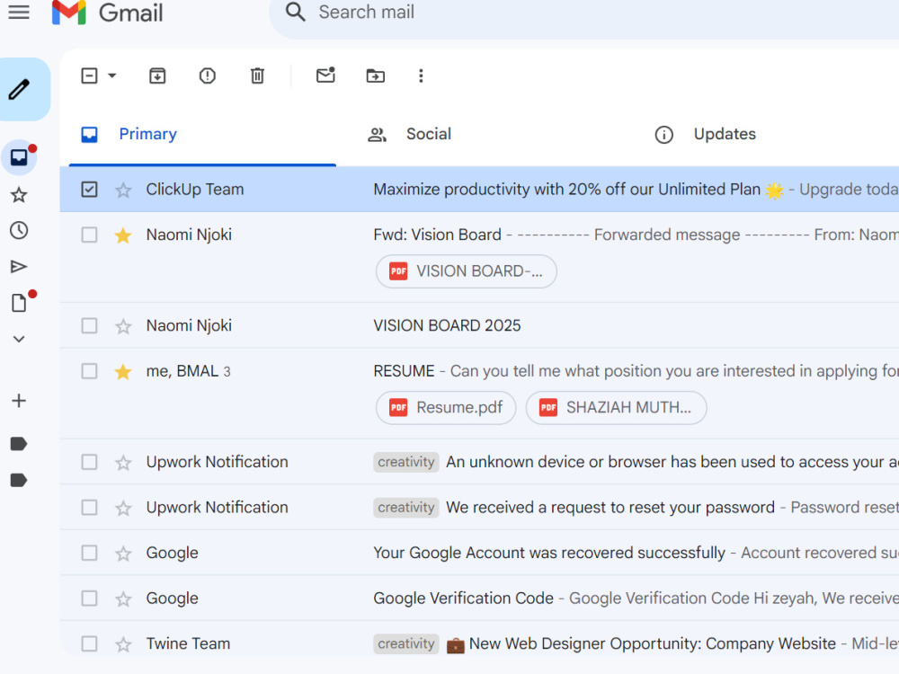
Task: Star the Google Account recovered email
Action: click(x=123, y=554)
